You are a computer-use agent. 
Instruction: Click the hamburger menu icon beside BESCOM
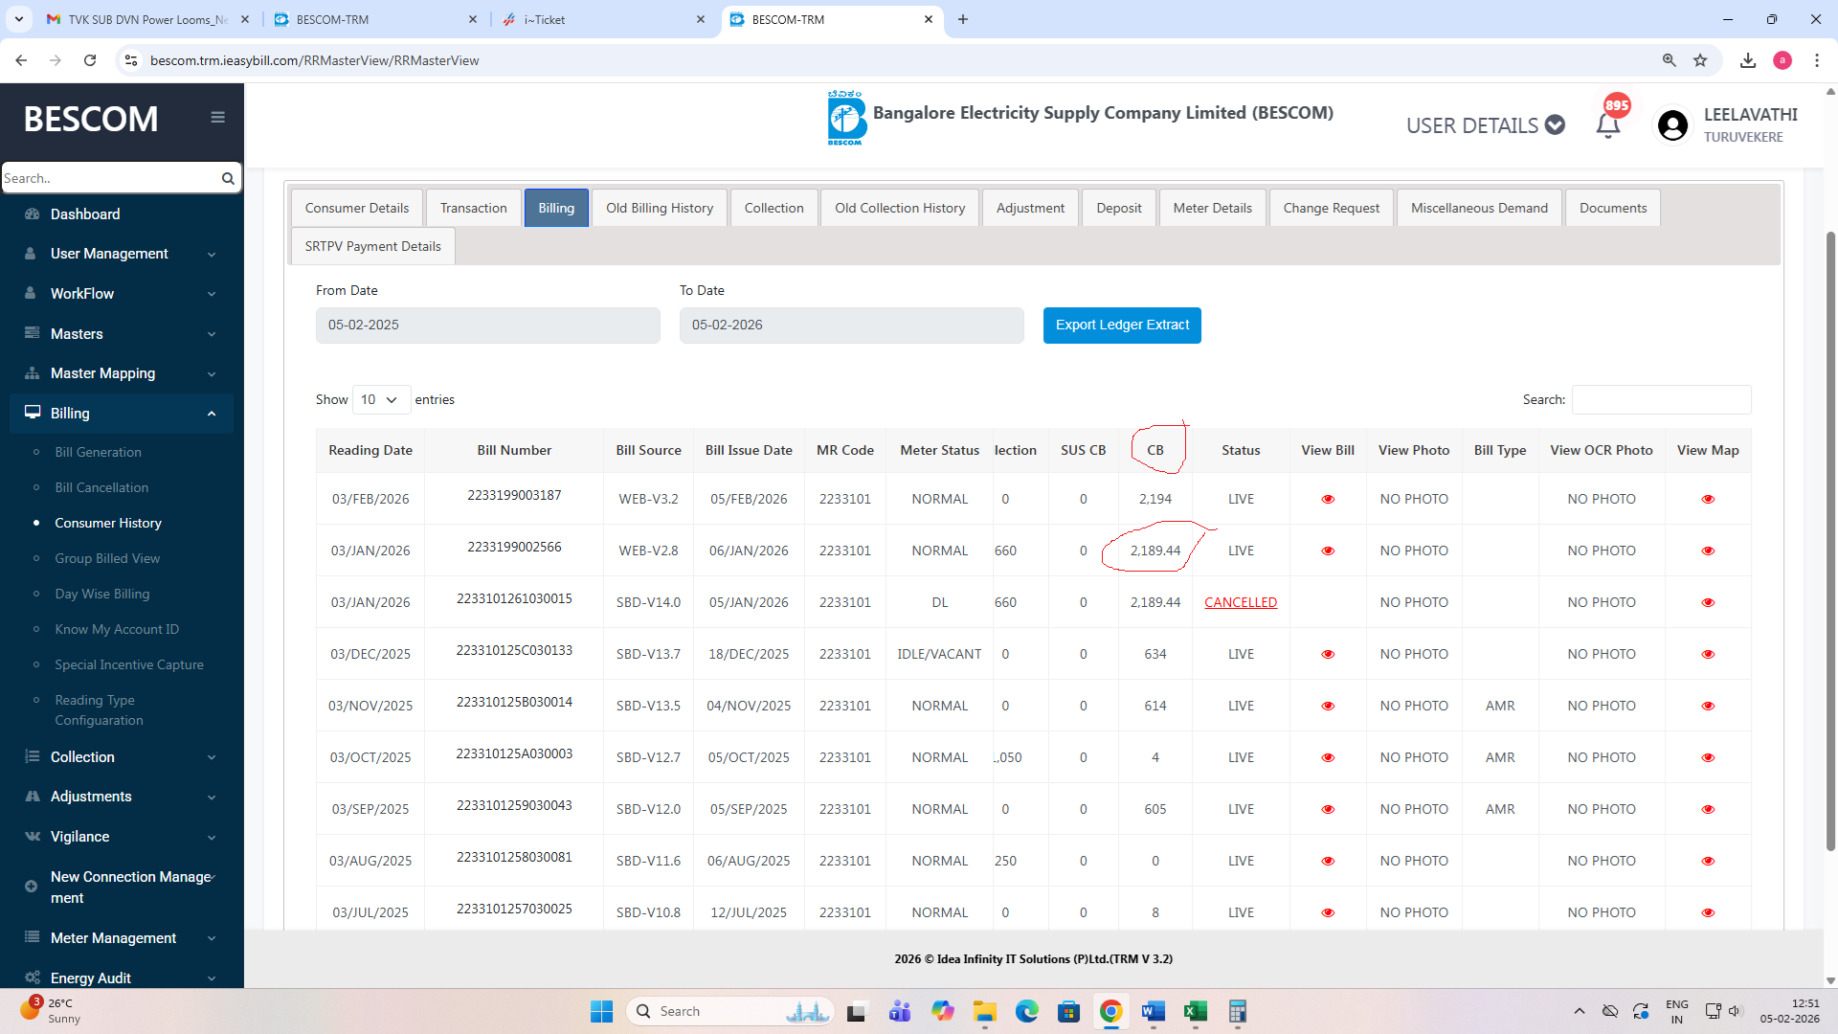[x=217, y=117]
